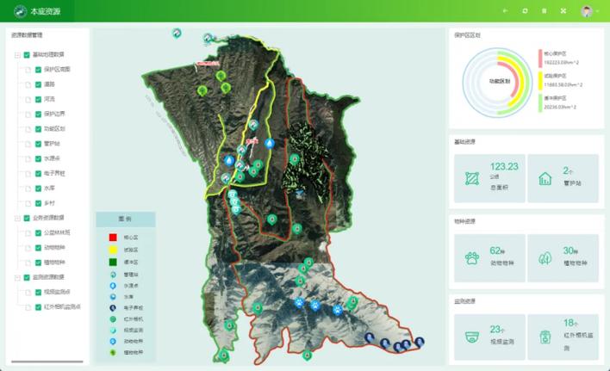Click the green 缓冲区 legend swatch
The width and height of the screenshot is (610, 371).
pos(113,263)
